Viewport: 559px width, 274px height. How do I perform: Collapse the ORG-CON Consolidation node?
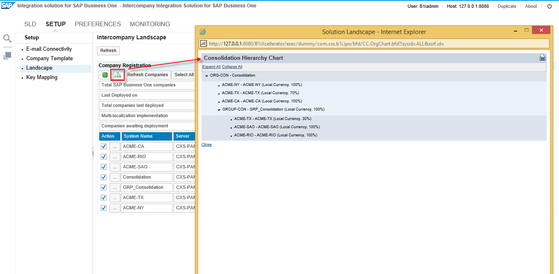tap(207, 76)
